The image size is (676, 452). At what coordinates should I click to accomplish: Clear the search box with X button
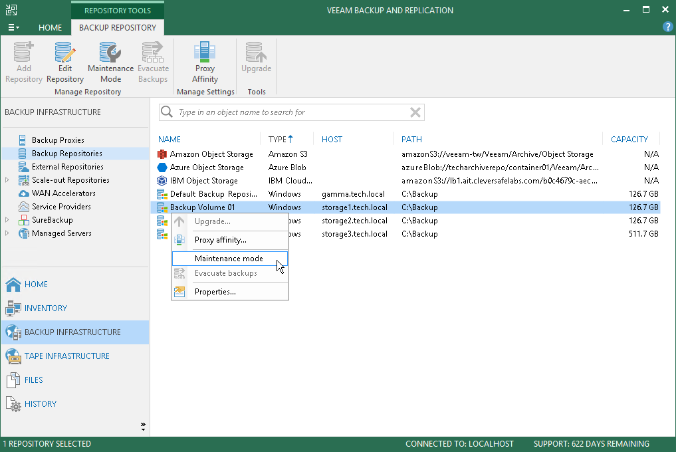coord(415,112)
